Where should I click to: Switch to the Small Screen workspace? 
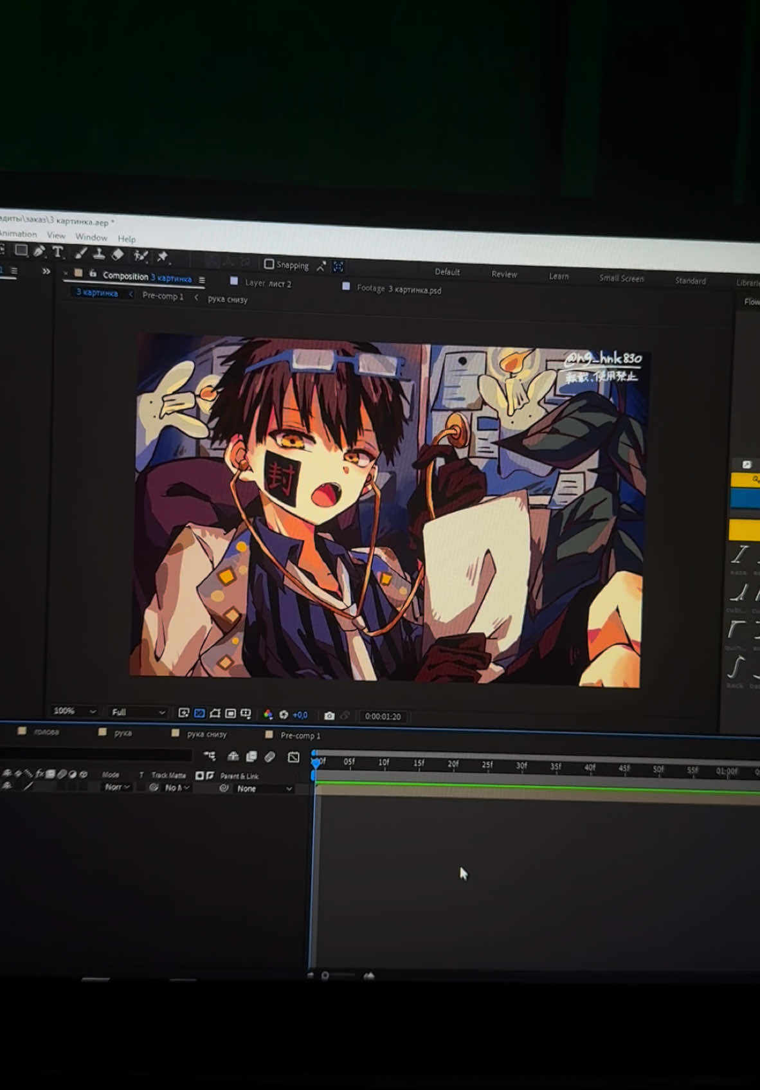(621, 278)
